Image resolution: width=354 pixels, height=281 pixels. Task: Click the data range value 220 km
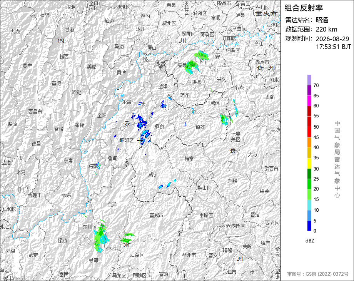(326, 29)
